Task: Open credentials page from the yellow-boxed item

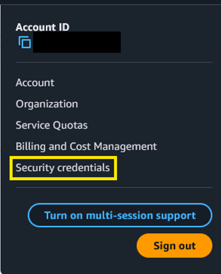Action: tap(63, 168)
